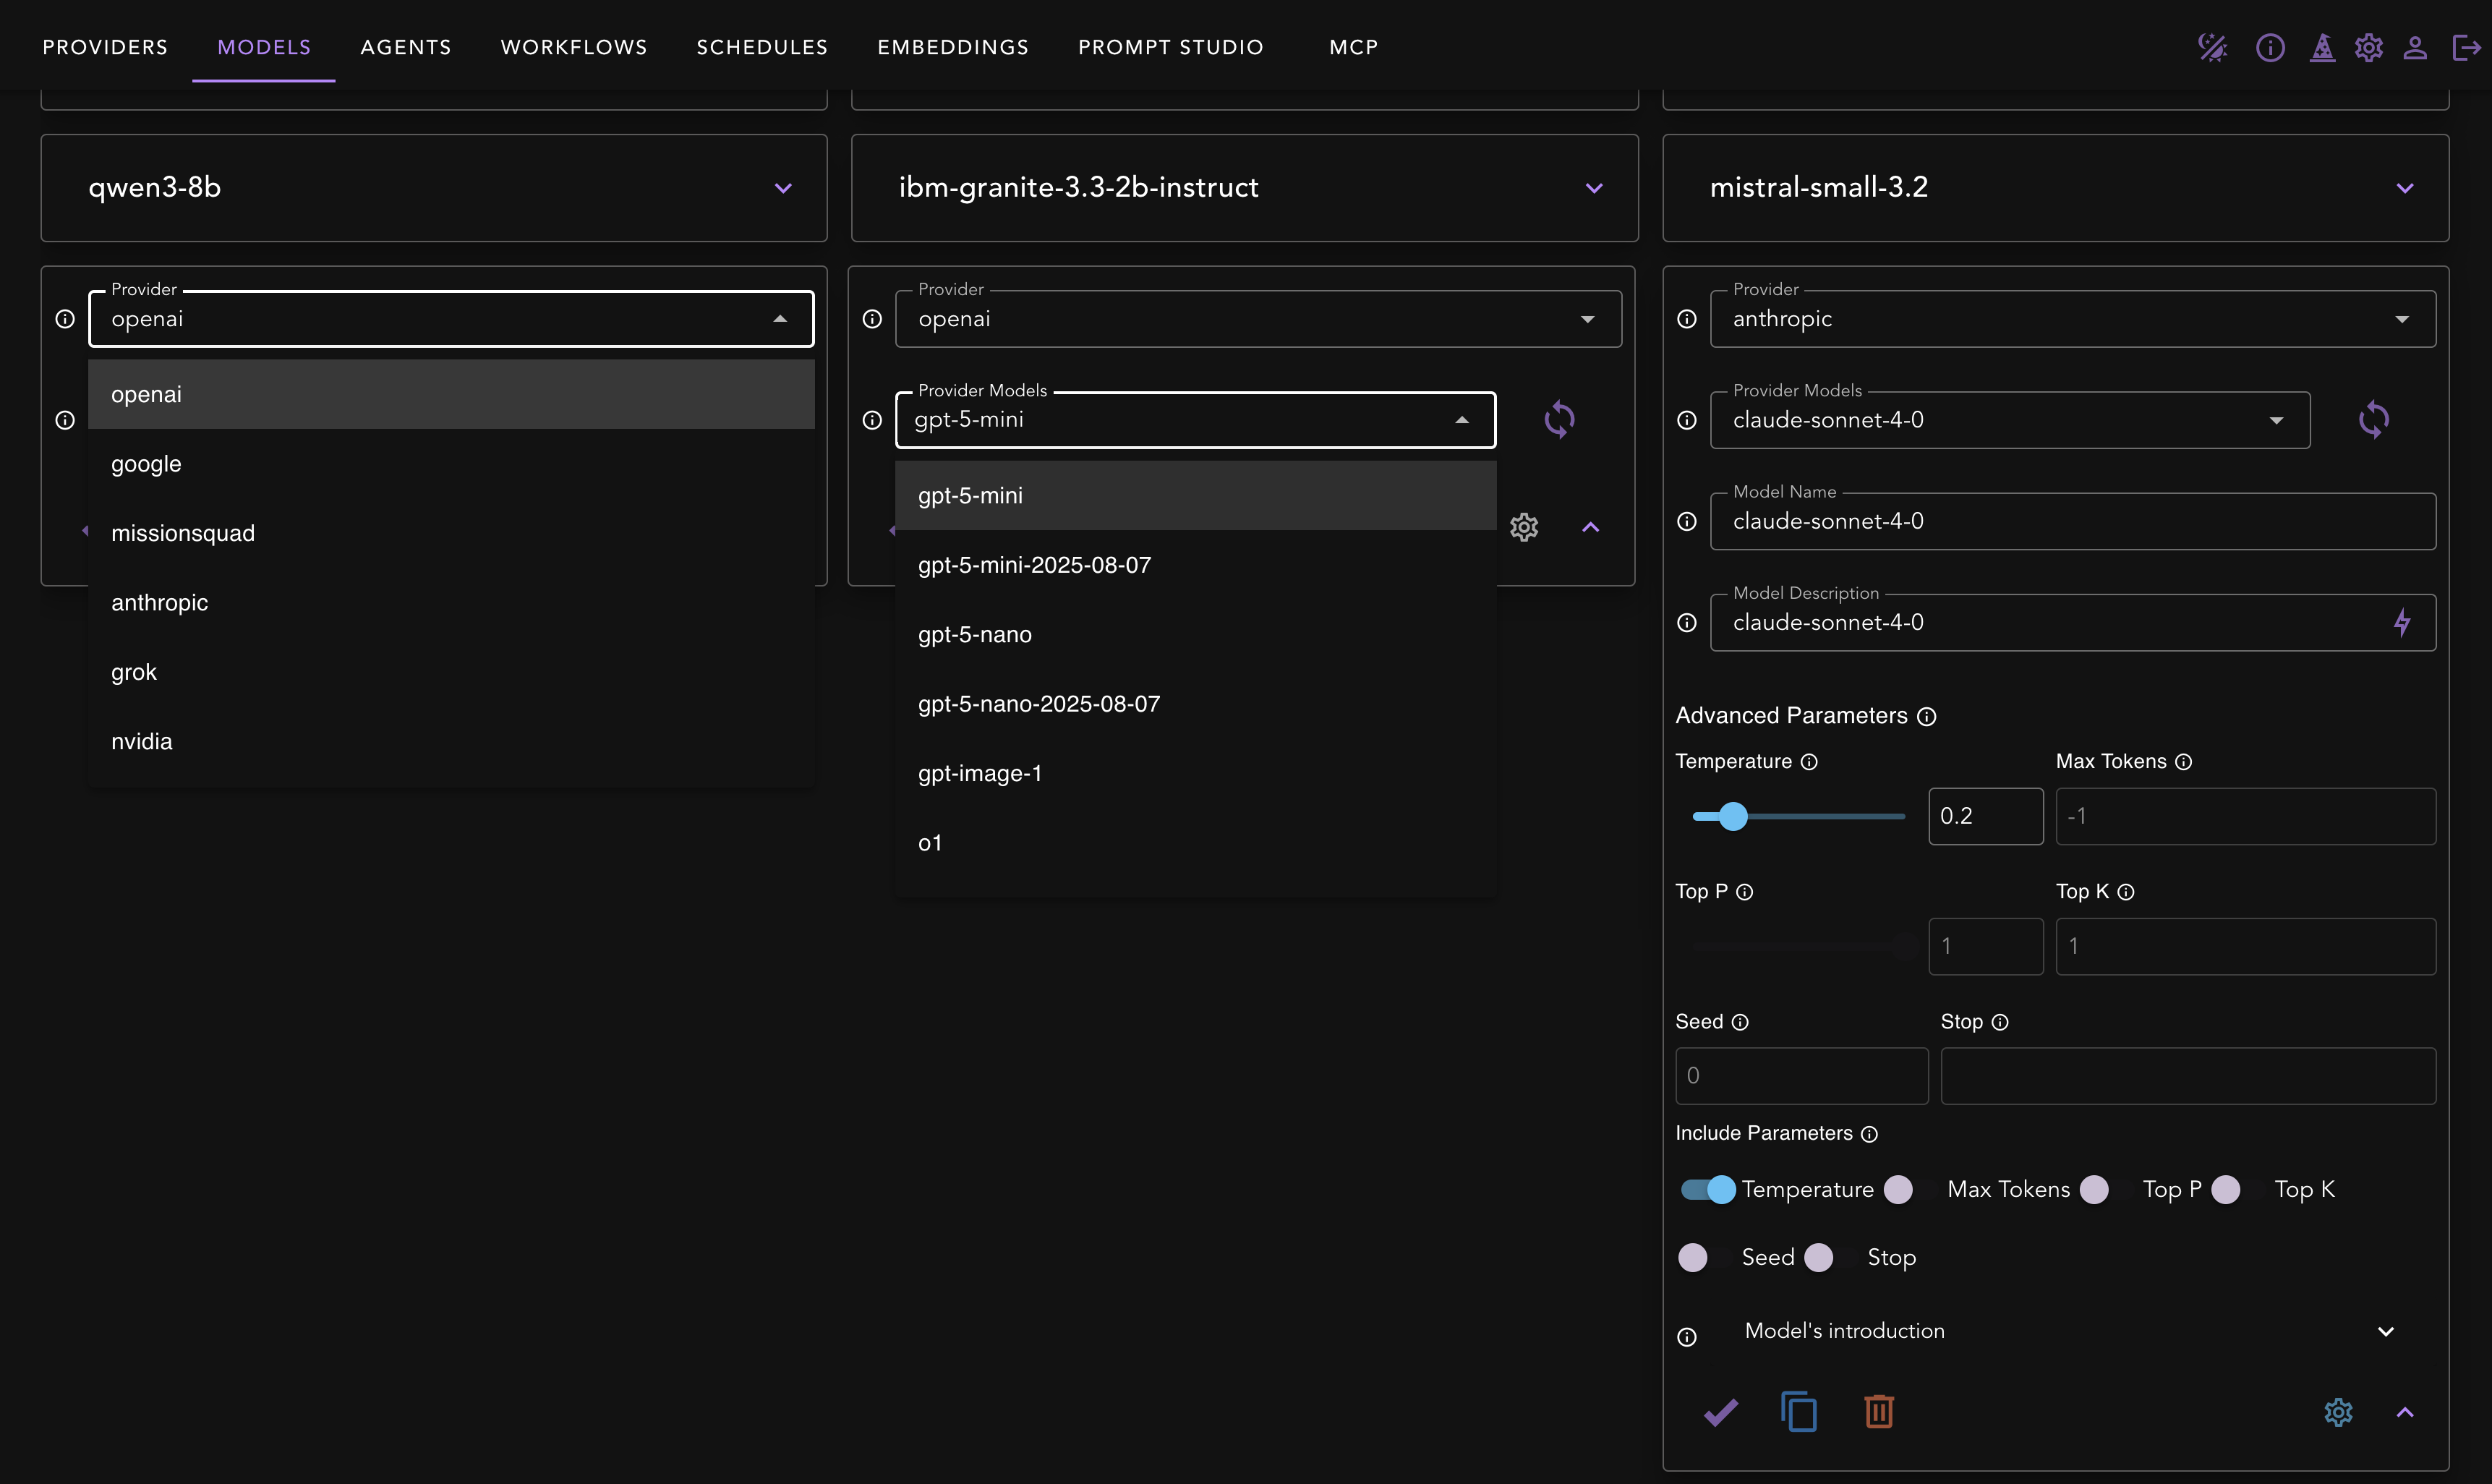Image resolution: width=2492 pixels, height=1484 pixels.
Task: Click info icon beside ibm-granite Provider field
Action: click(872, 319)
